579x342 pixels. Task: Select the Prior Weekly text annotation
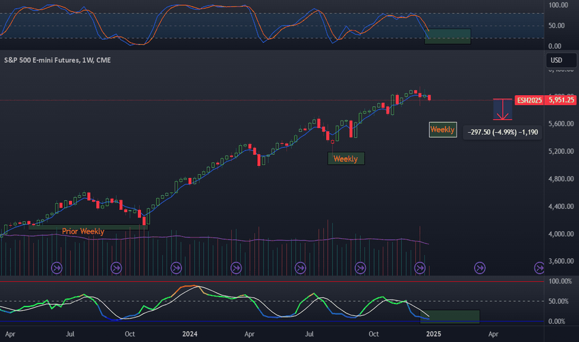point(83,231)
